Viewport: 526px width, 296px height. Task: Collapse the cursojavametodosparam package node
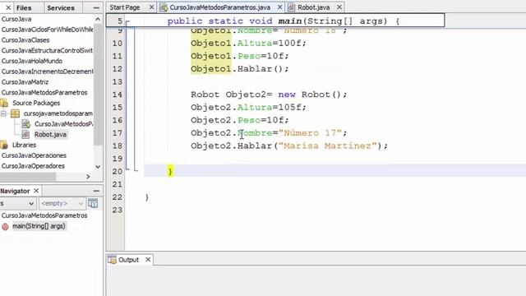3,113
